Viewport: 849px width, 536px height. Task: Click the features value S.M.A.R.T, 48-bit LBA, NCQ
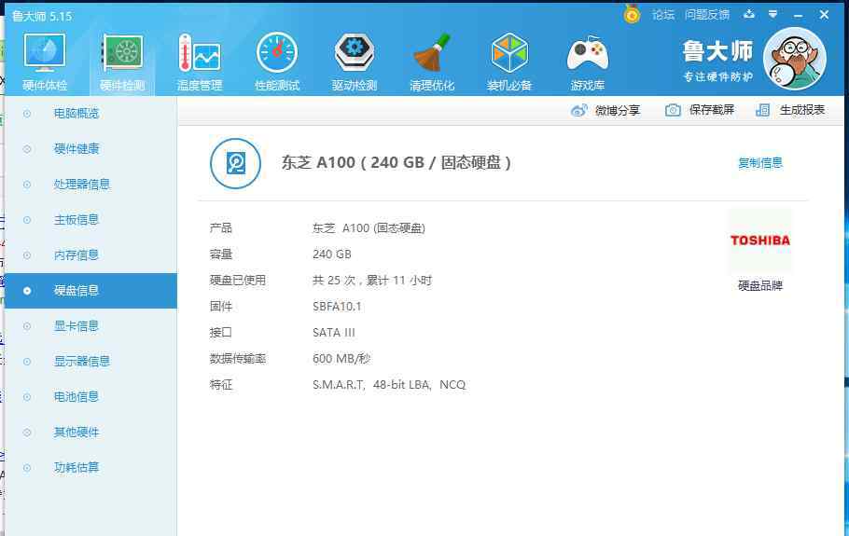(x=389, y=385)
